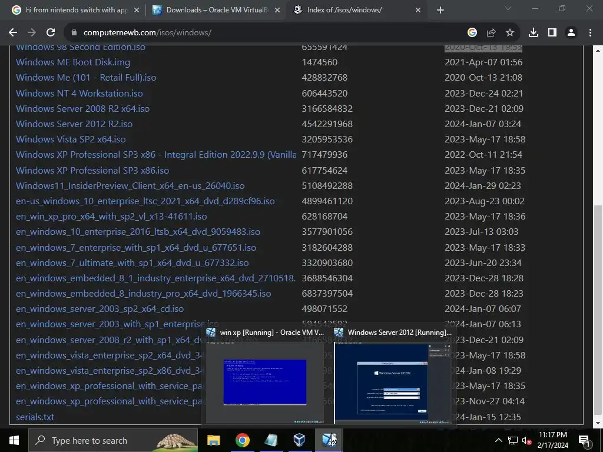Open Windows Server 2008 R2 x64.iso link
The width and height of the screenshot is (603, 452).
click(82, 109)
